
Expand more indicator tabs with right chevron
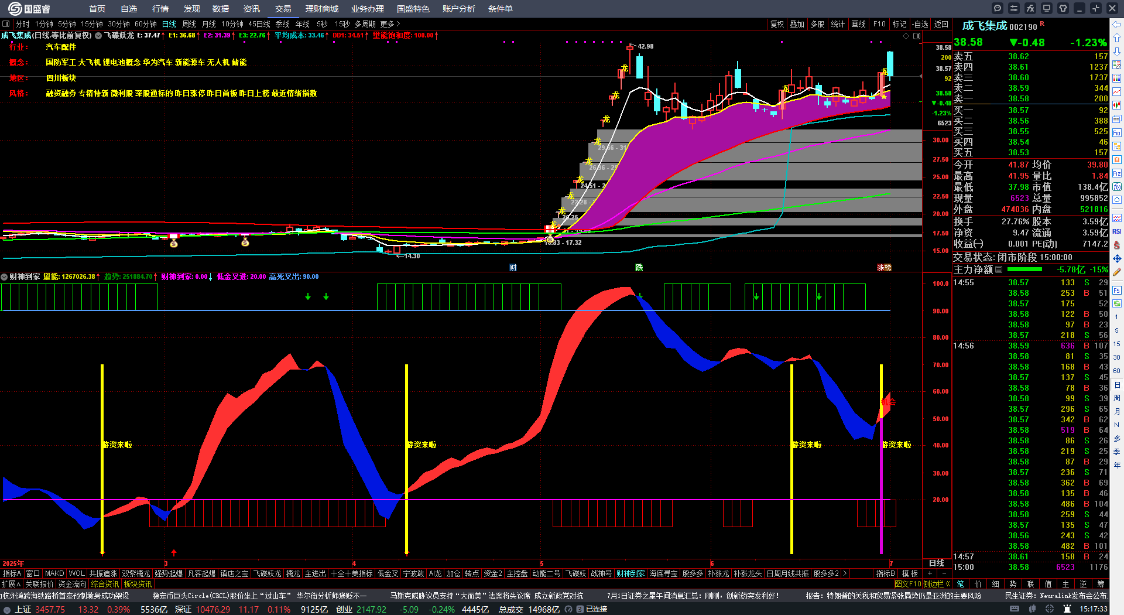click(x=844, y=573)
